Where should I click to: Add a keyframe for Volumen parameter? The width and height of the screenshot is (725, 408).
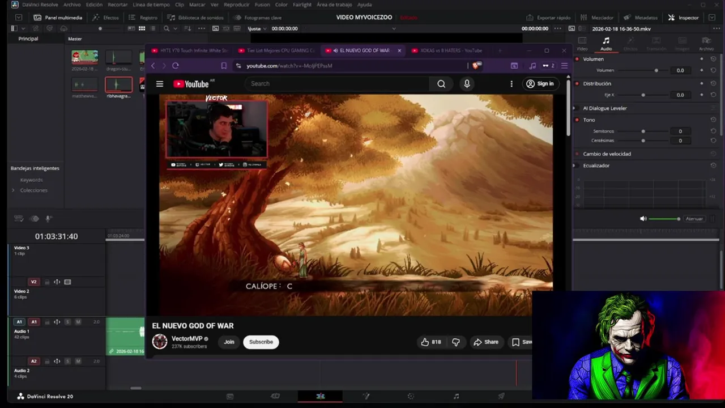point(702,70)
